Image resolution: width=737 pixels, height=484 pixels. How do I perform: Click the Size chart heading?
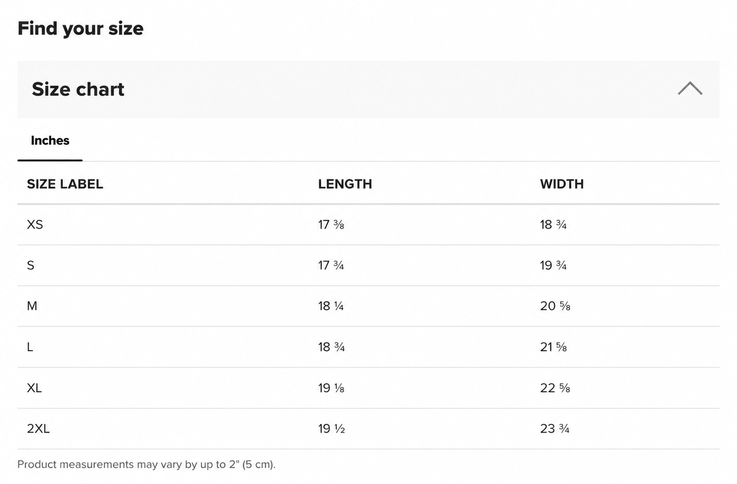pyautogui.click(x=78, y=89)
